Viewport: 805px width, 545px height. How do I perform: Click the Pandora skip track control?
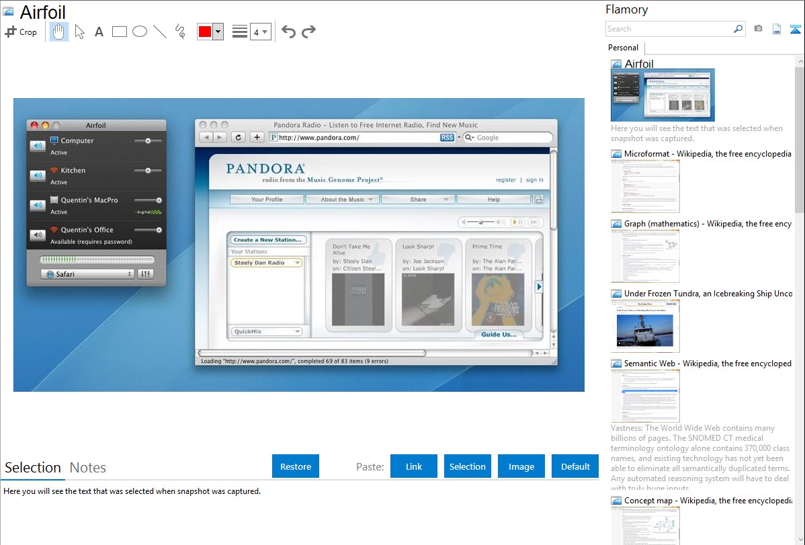click(534, 222)
